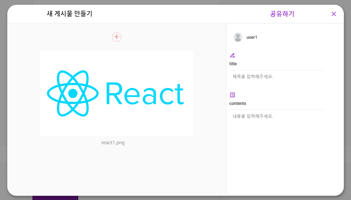The image size is (351, 200).
Task: Click the pencil edit icon above title
Action: tap(232, 55)
